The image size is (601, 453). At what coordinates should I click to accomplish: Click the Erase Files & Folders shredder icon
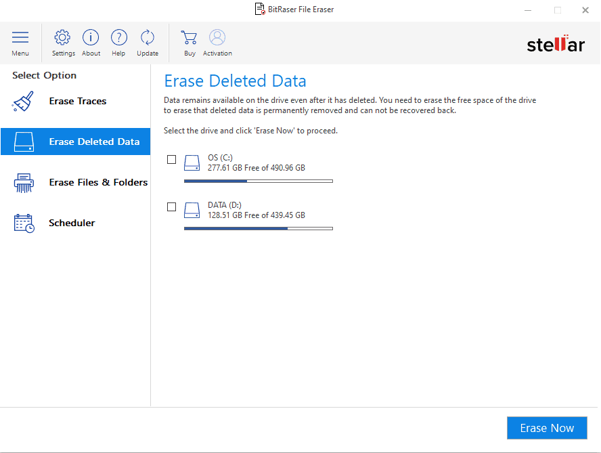coord(24,183)
